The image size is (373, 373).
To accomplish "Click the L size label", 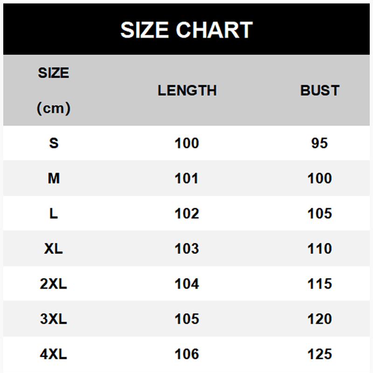I will [54, 214].
